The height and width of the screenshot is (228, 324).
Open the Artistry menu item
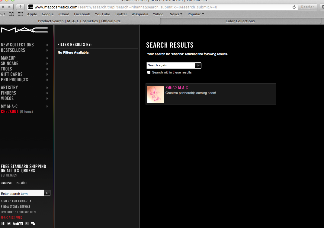coord(9,88)
